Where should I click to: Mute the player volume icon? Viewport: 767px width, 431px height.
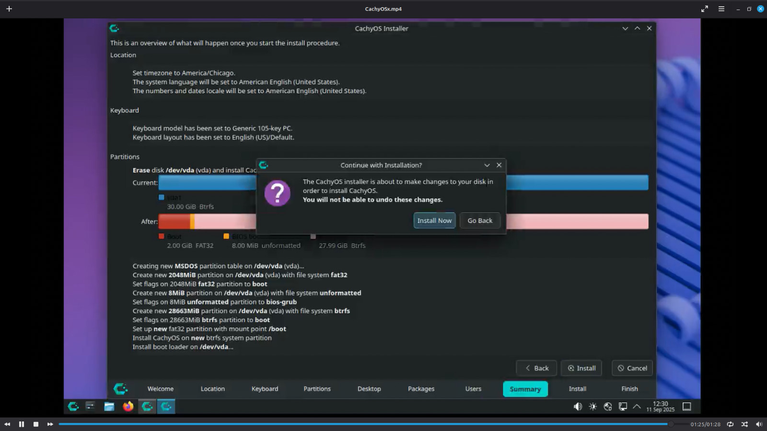click(759, 424)
